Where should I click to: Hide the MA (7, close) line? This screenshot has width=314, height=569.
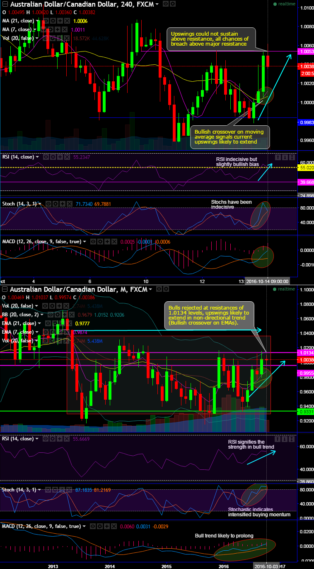43,29
